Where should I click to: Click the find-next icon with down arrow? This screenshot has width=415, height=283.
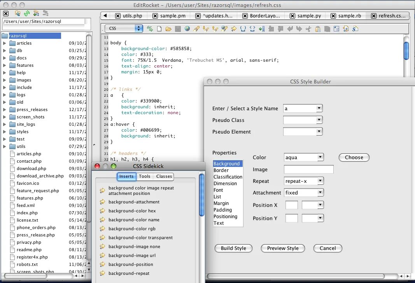pyautogui.click(x=206, y=29)
